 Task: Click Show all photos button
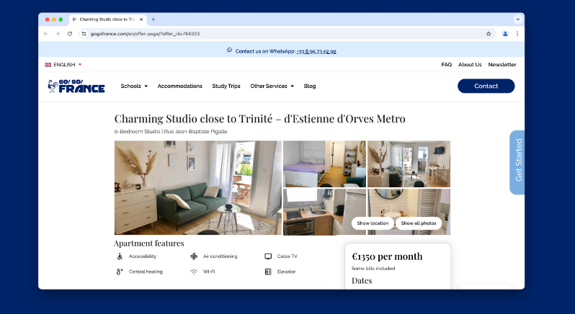(419, 223)
